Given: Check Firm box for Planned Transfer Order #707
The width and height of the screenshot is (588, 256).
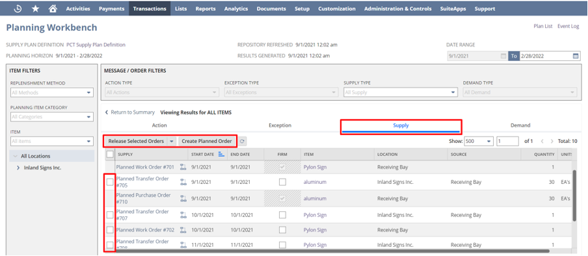Looking at the screenshot, I should click(282, 215).
